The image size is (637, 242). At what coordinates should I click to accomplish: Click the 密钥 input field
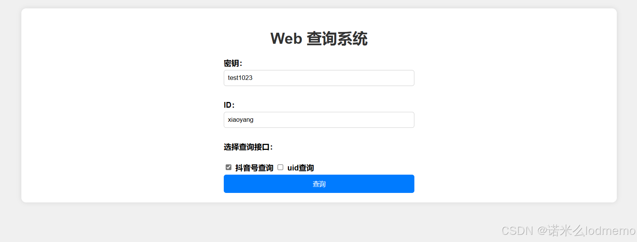[319, 78]
